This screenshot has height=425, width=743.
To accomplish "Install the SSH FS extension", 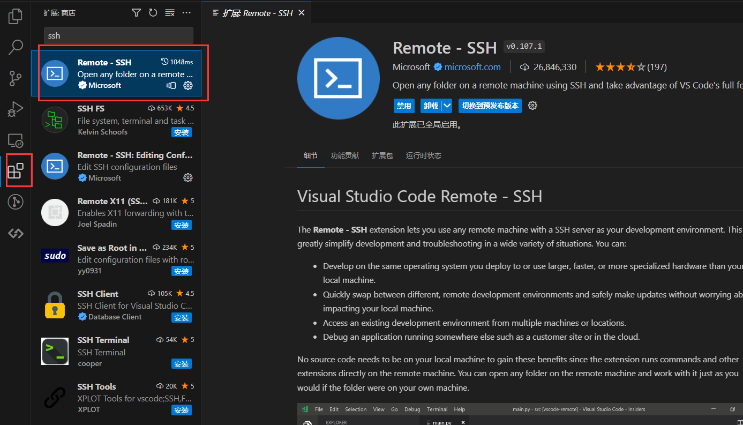I will [x=181, y=132].
